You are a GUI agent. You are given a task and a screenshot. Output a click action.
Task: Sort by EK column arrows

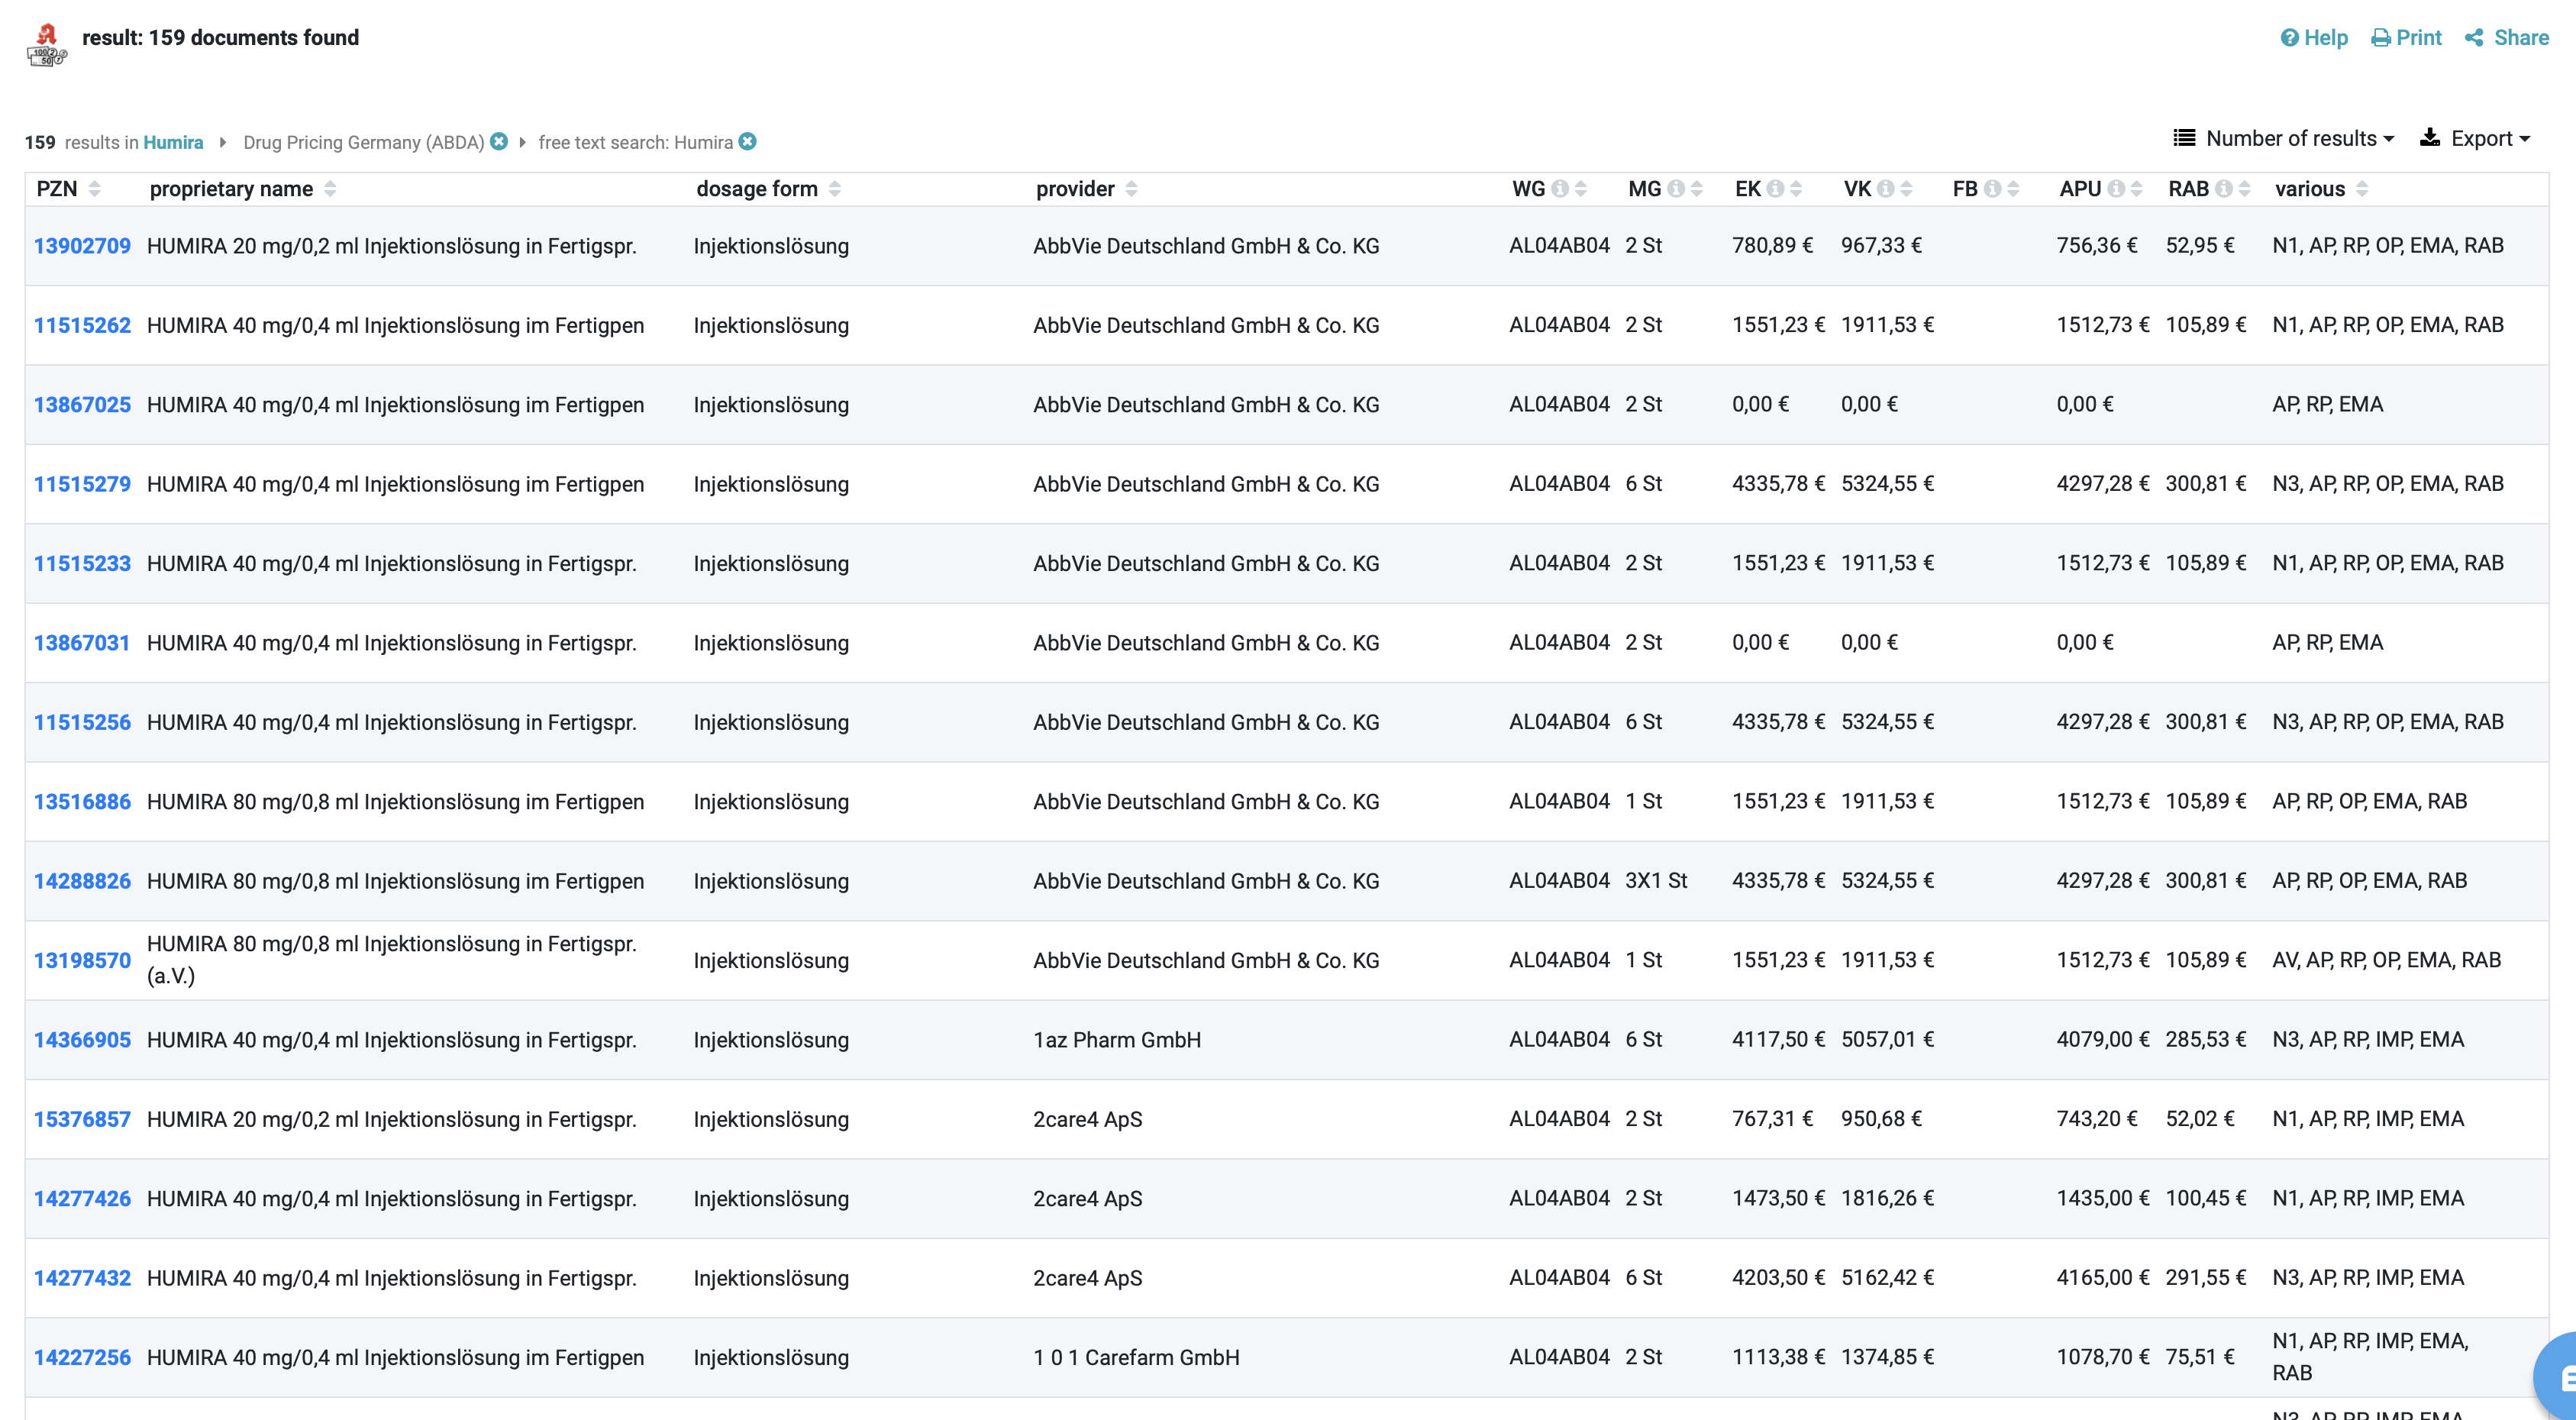[x=1796, y=189]
